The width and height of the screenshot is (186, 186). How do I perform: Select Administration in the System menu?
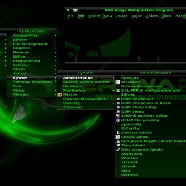pos(86,78)
